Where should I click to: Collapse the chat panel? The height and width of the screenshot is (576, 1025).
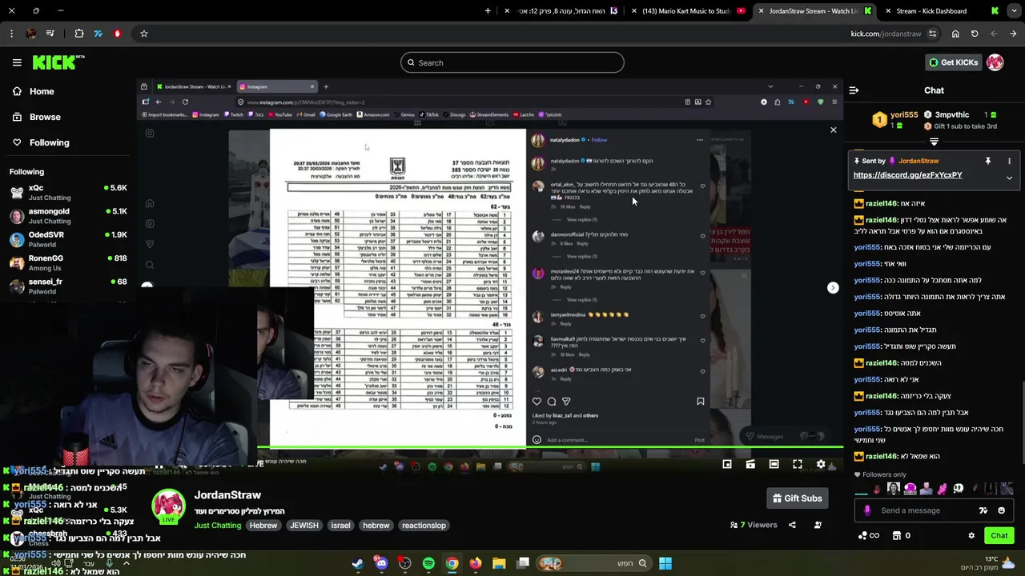tap(854, 90)
